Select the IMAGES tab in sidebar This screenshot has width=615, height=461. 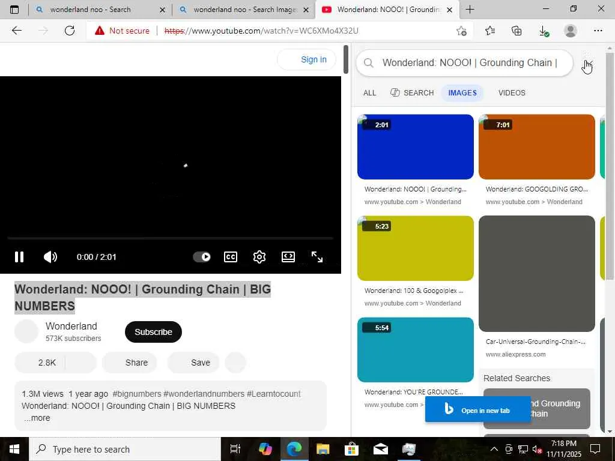point(462,93)
